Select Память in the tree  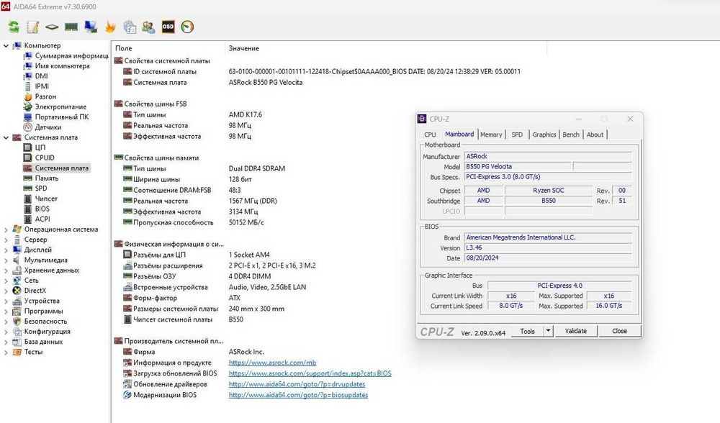[x=47, y=178]
